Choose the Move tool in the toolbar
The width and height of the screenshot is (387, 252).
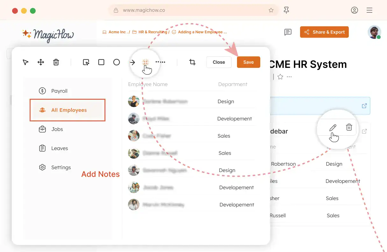click(41, 62)
